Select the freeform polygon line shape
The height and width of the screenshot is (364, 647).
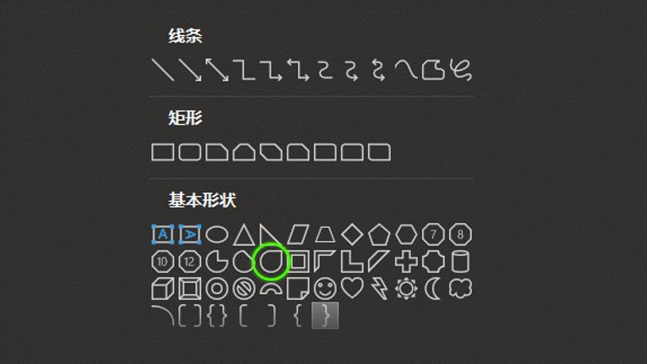coord(433,70)
